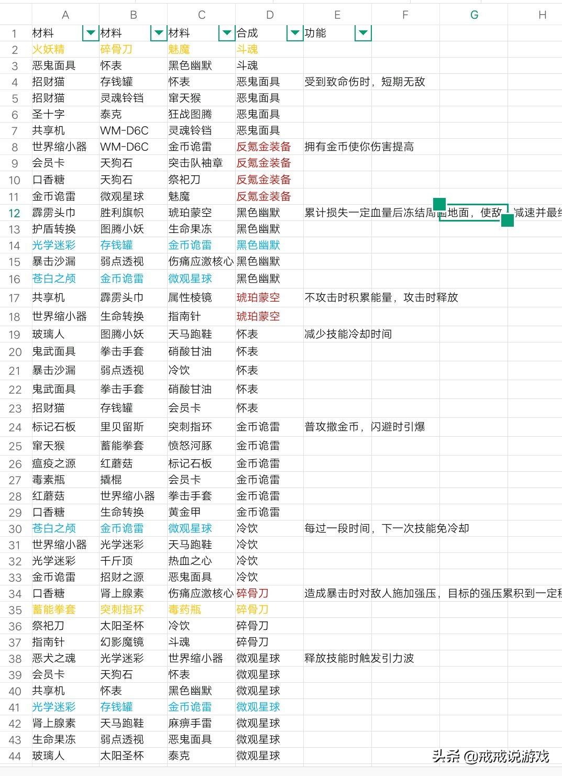Open filter dropdown for 功能 column
This screenshot has width=562, height=776.
(363, 34)
